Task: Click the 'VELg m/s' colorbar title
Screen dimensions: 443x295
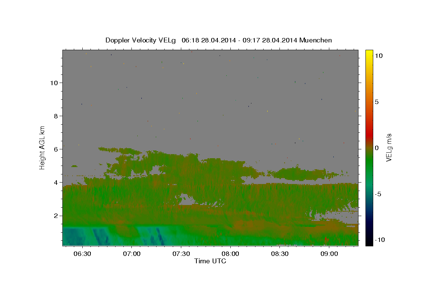Action: point(389,147)
